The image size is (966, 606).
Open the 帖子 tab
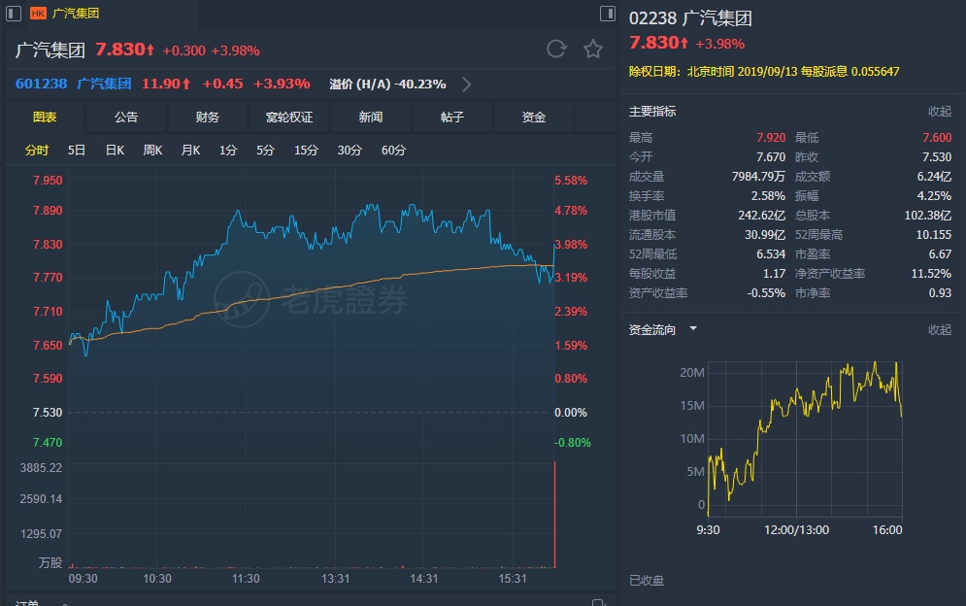coord(451,118)
